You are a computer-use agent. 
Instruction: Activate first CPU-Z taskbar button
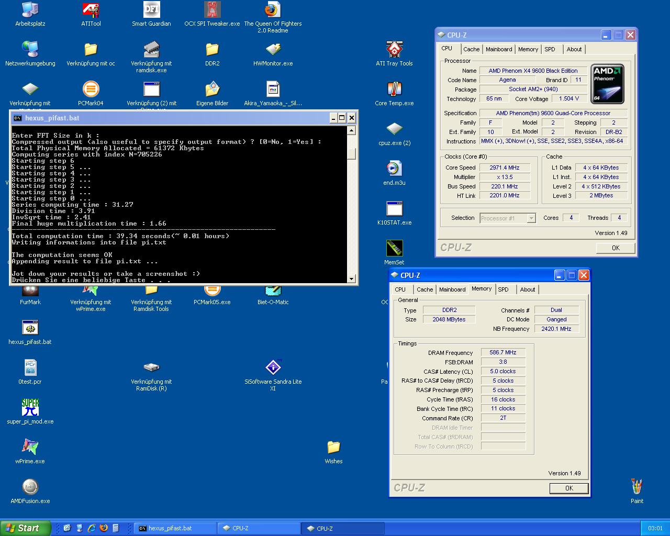(x=259, y=529)
